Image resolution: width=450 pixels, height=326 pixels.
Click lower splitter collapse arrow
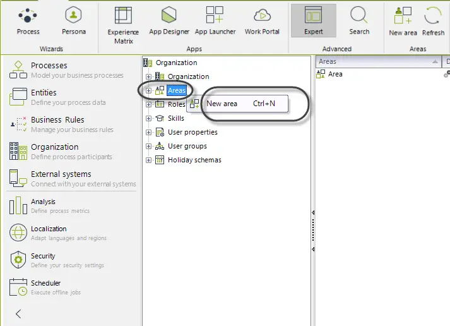313,249
